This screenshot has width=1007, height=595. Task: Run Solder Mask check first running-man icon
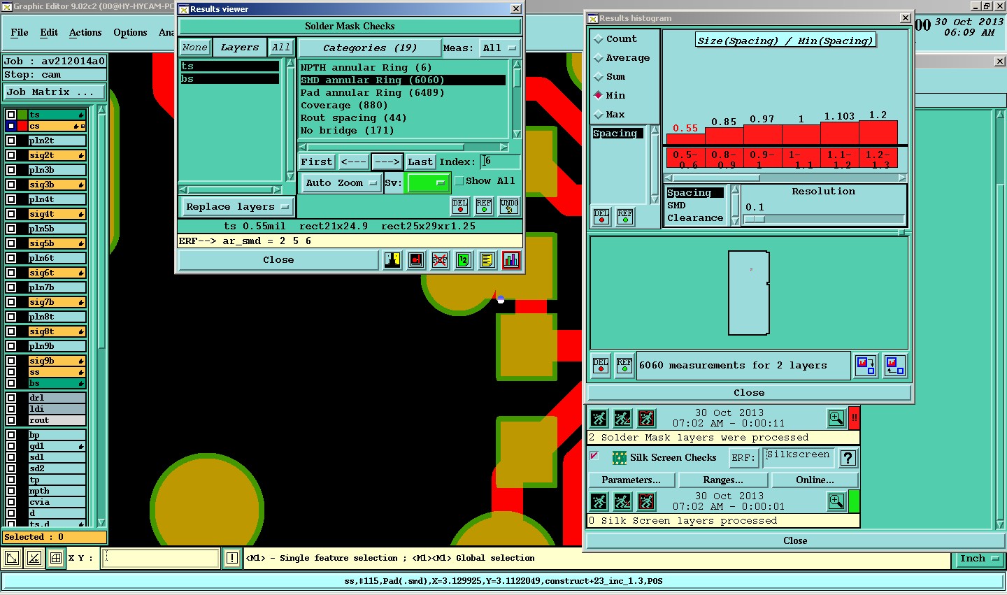pos(599,418)
